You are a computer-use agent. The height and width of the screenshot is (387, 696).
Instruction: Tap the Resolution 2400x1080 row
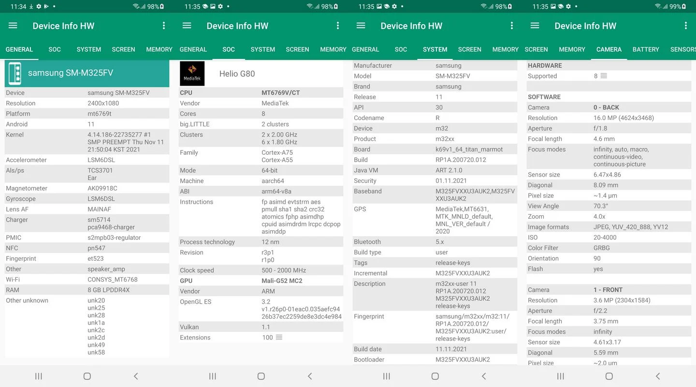click(87, 103)
